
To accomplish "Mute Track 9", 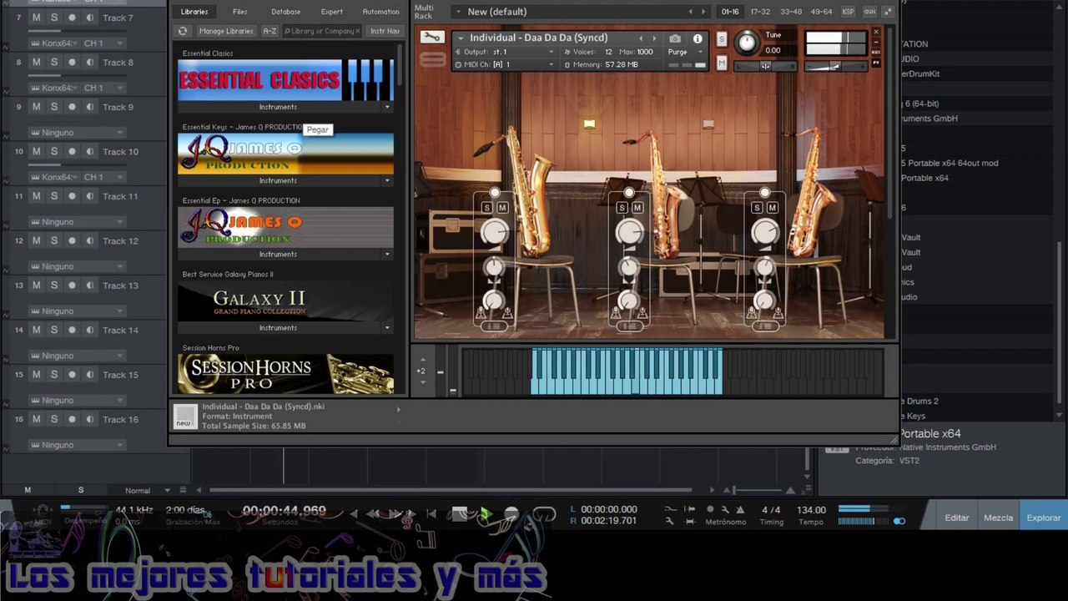I will [36, 107].
